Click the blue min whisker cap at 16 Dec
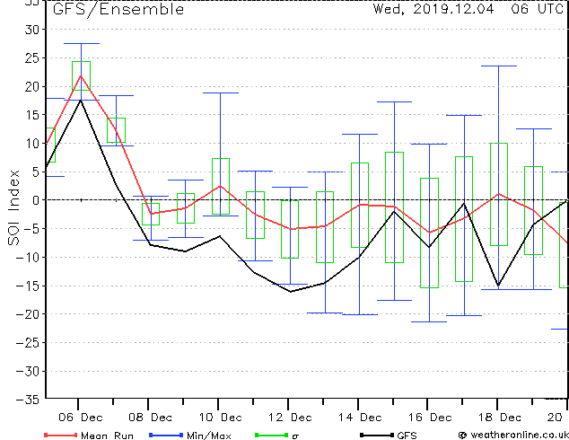Viewport: 569px width, 440px height. tap(429, 321)
